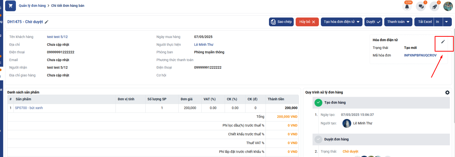
Task: Open dropdown arrow next to In
Action: point(447,22)
